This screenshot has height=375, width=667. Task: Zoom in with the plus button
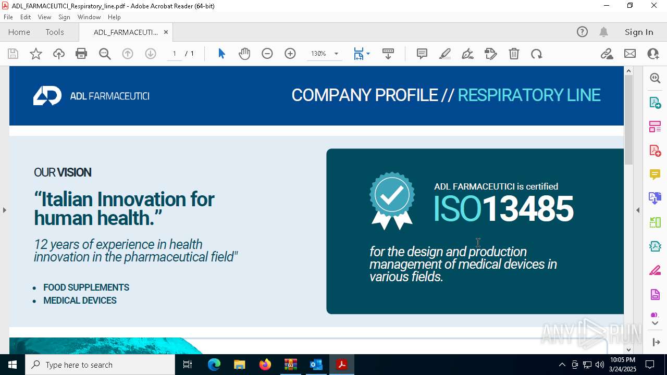point(290,54)
